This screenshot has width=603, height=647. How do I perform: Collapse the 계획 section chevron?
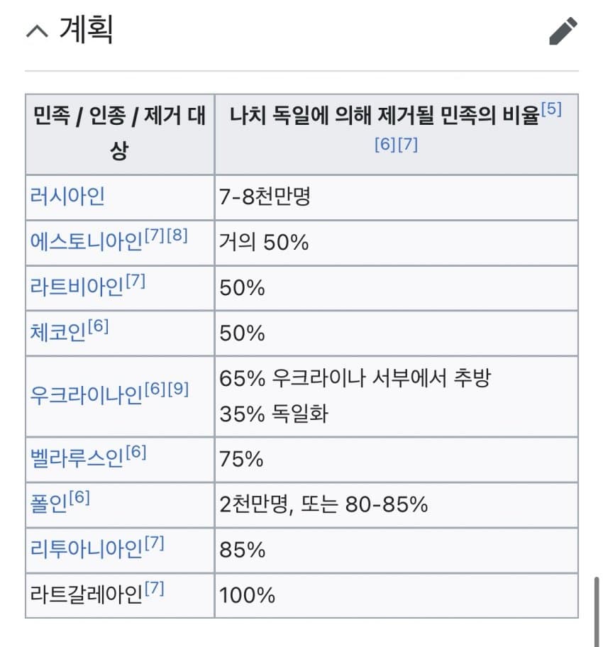(x=37, y=31)
